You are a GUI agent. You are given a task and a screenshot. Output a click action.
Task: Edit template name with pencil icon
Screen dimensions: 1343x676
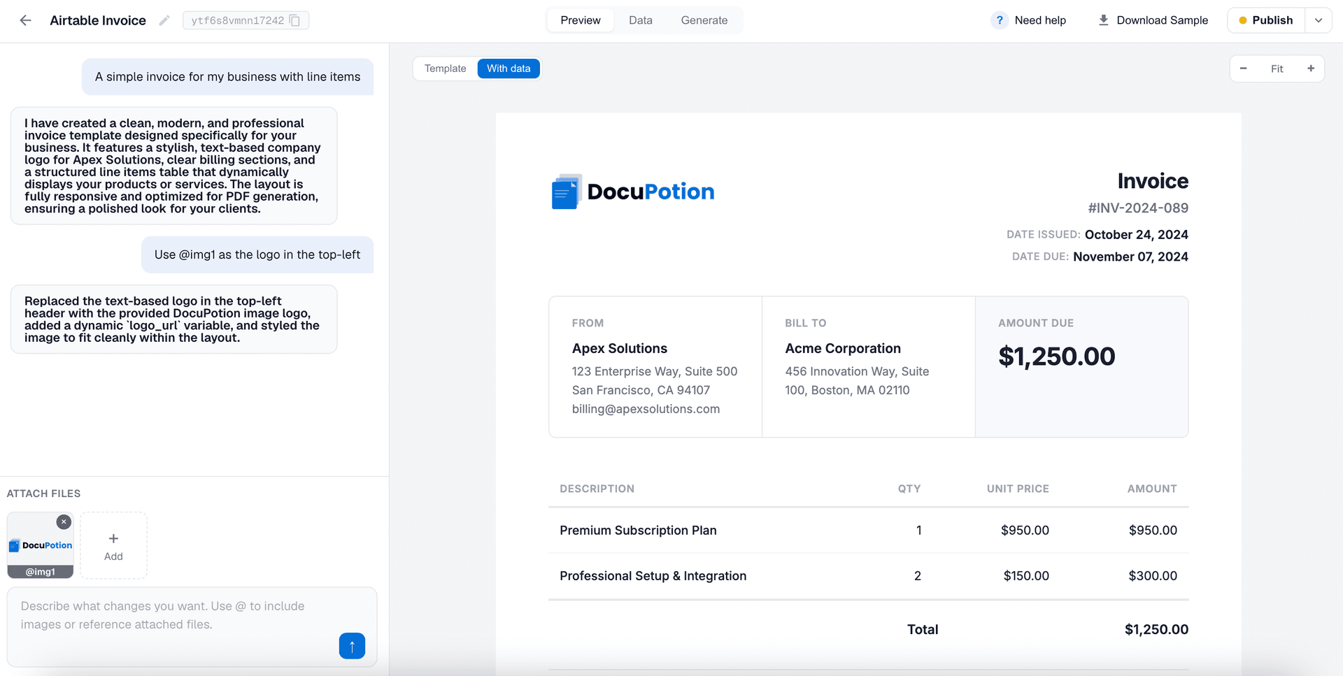point(164,20)
